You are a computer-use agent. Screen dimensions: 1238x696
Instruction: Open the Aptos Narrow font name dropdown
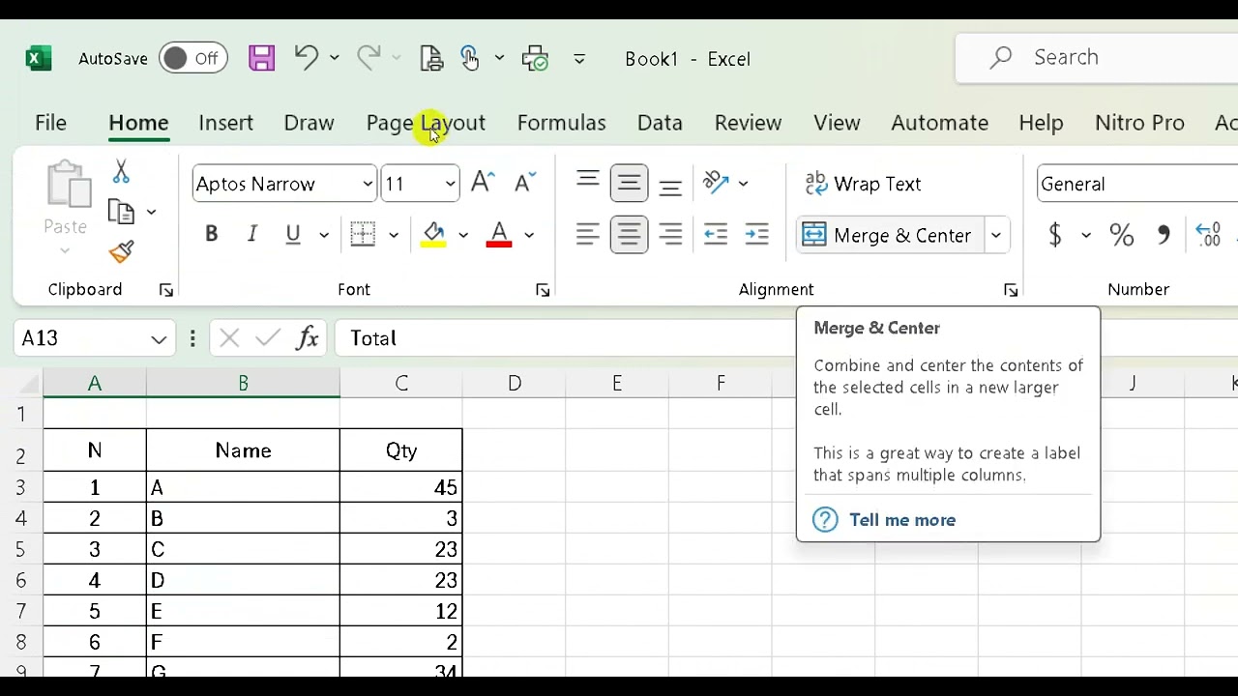click(x=368, y=184)
